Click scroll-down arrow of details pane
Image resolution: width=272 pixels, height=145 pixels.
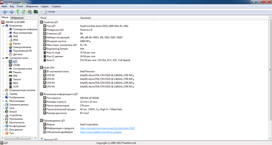[x=270, y=139]
